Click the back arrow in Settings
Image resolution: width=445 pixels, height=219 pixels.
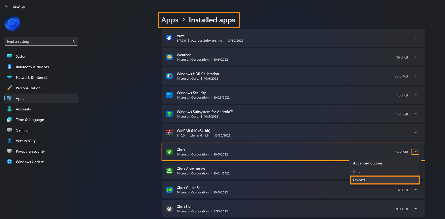pyautogui.click(x=6, y=6)
